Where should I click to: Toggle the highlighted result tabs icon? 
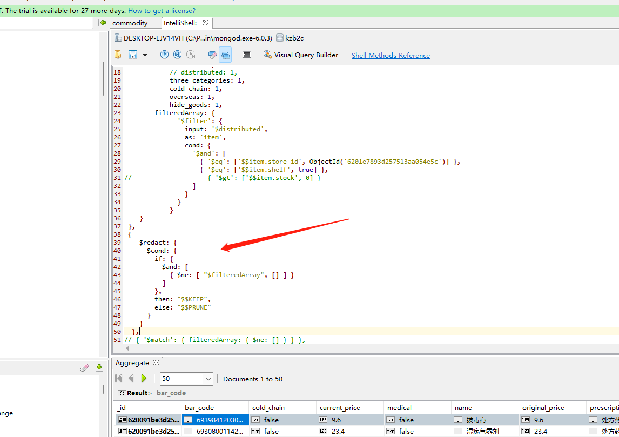pyautogui.click(x=225, y=55)
